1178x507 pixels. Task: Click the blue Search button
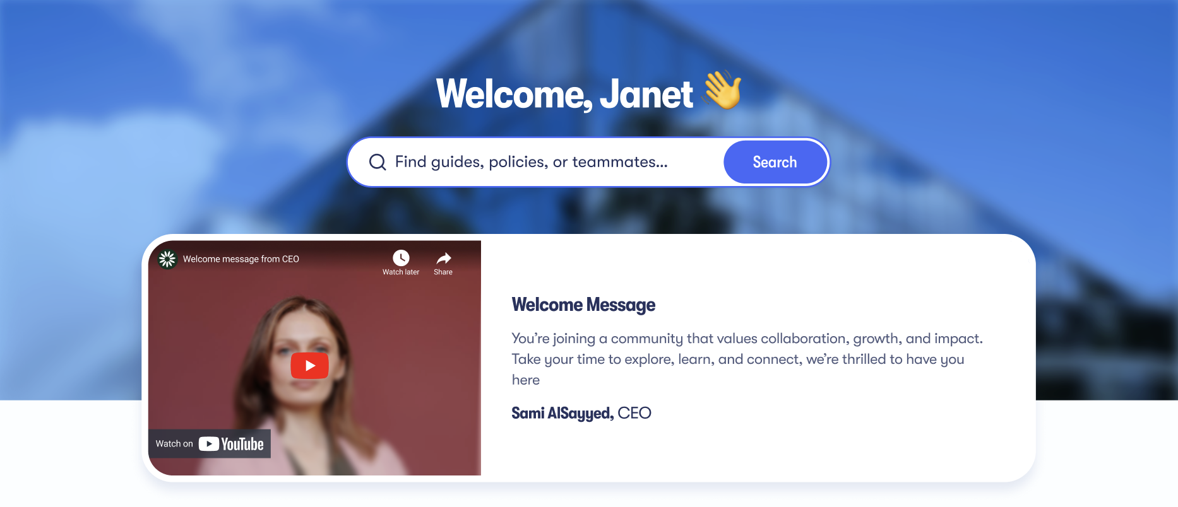(775, 162)
